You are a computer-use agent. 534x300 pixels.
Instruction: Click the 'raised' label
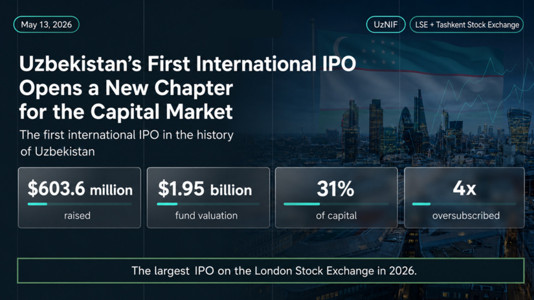pos(77,216)
